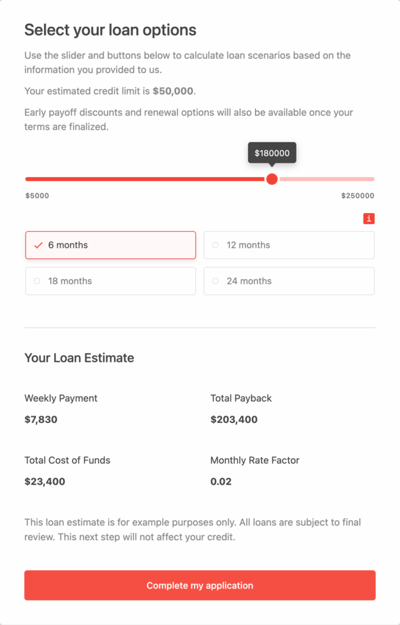Click the Select your loan options heading
The width and height of the screenshot is (400, 625).
pyautogui.click(x=110, y=30)
